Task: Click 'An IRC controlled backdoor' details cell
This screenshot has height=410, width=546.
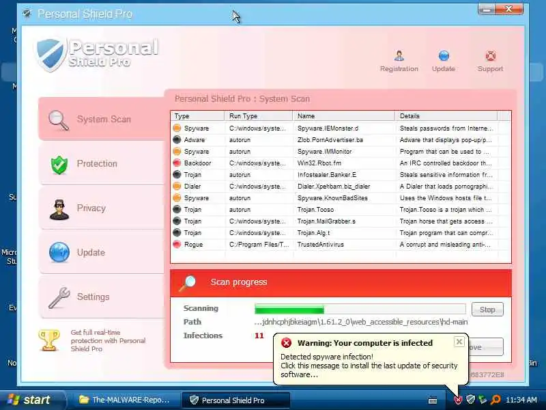Action: tap(446, 163)
